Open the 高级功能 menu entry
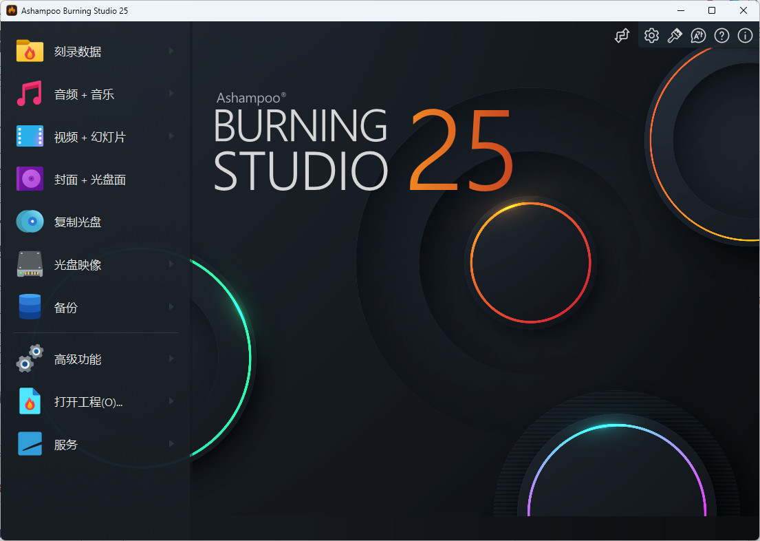760x541 pixels. [x=96, y=359]
